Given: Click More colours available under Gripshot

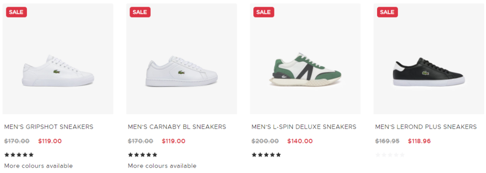Looking at the screenshot, I should click(x=38, y=166).
